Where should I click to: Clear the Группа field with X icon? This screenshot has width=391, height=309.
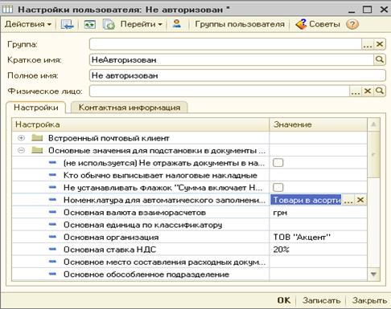pos(380,44)
